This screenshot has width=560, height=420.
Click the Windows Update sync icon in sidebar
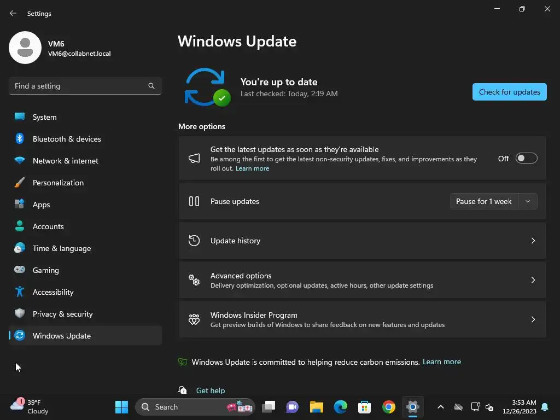pos(20,335)
